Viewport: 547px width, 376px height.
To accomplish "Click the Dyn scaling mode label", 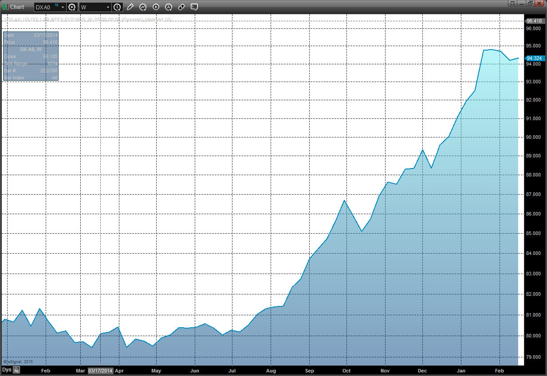I will (7, 370).
